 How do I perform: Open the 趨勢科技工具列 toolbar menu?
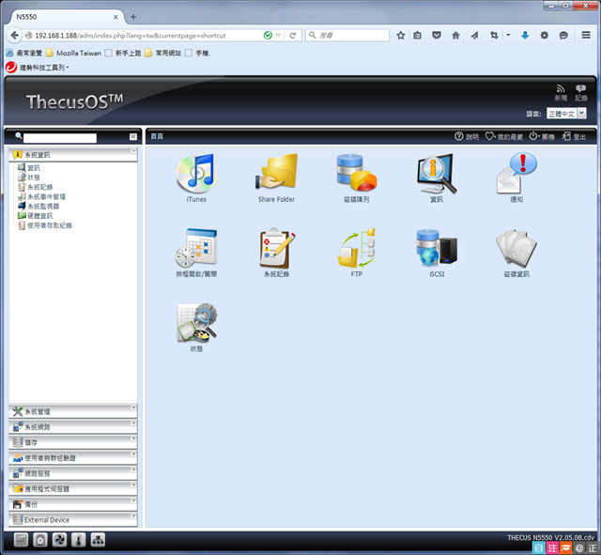38,68
